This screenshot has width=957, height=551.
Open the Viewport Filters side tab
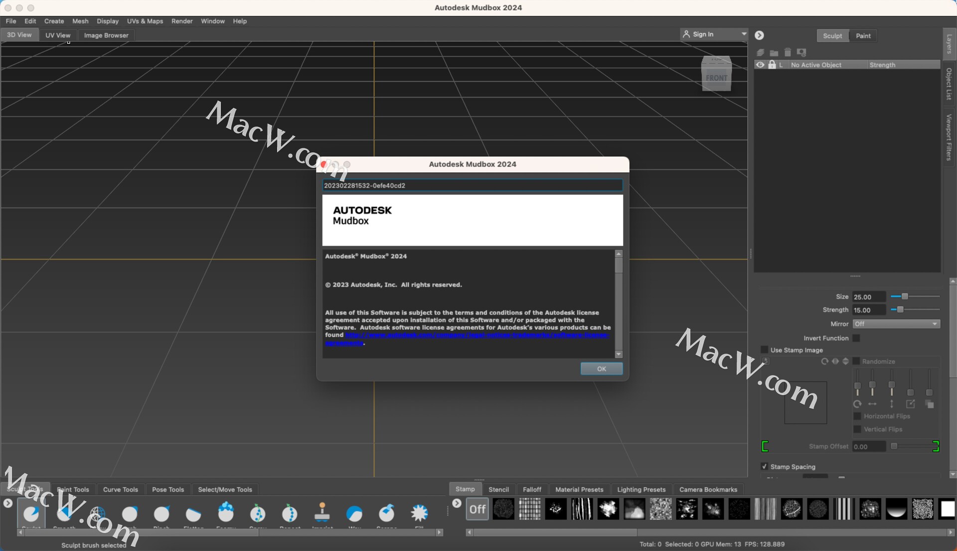click(x=949, y=138)
